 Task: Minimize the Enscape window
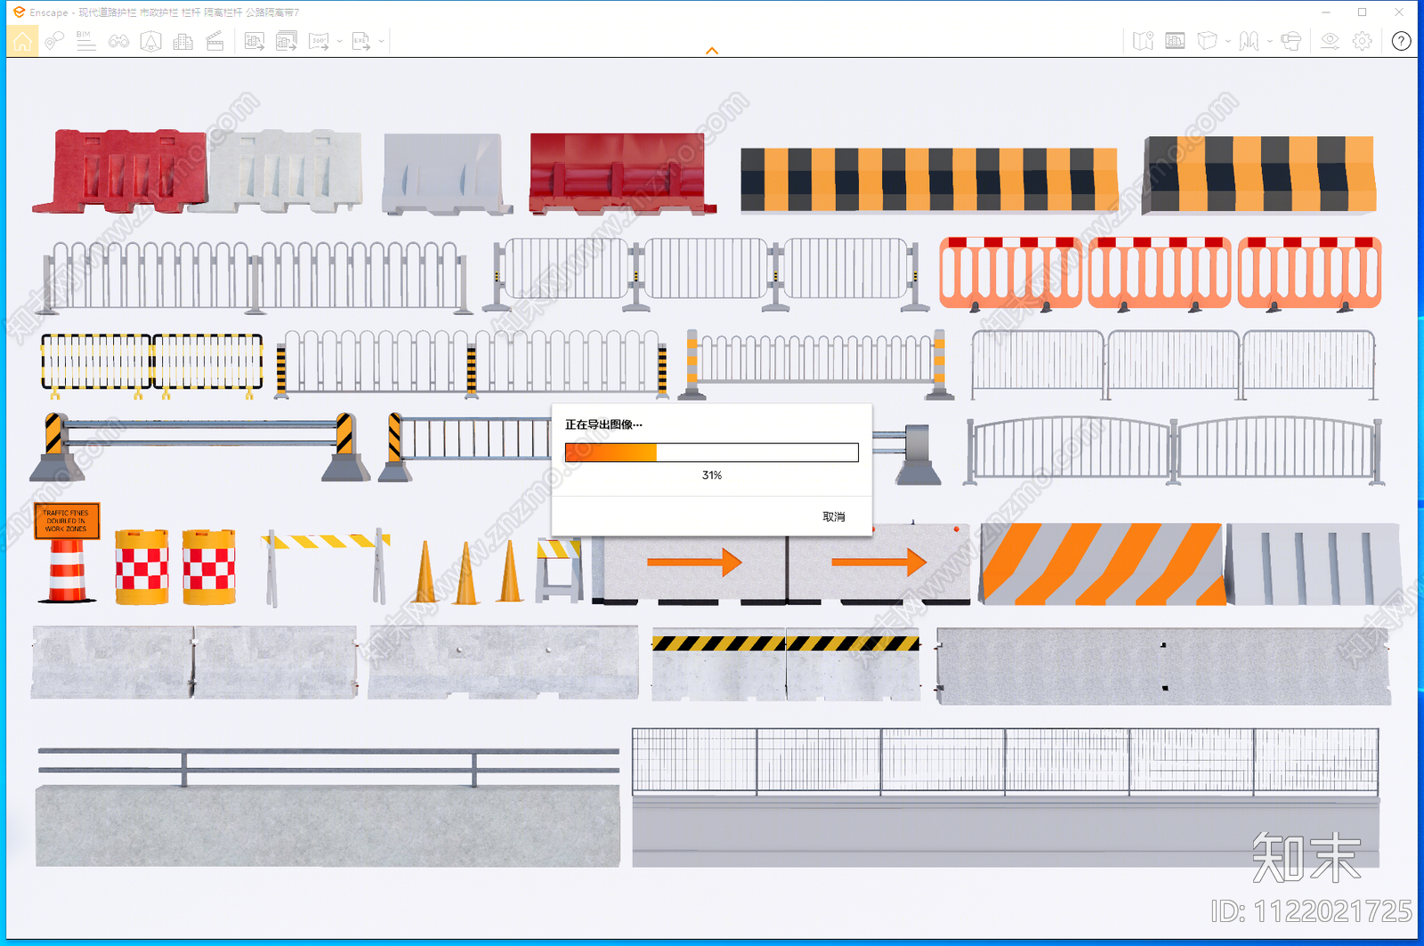click(x=1326, y=12)
